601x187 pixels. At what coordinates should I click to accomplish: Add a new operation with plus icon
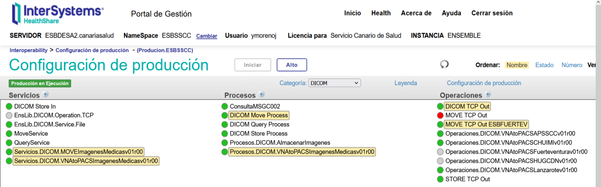click(488, 95)
